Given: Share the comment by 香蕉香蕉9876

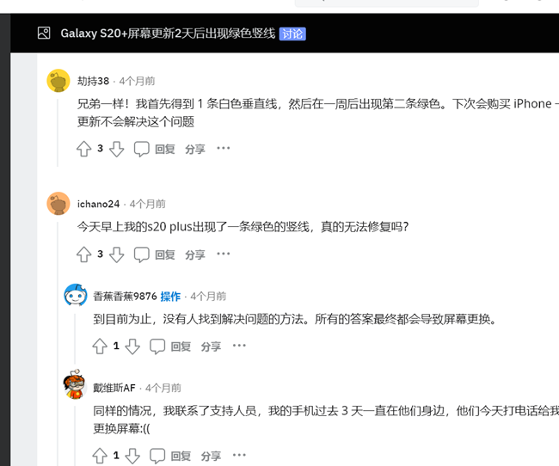Looking at the screenshot, I should pyautogui.click(x=211, y=346).
